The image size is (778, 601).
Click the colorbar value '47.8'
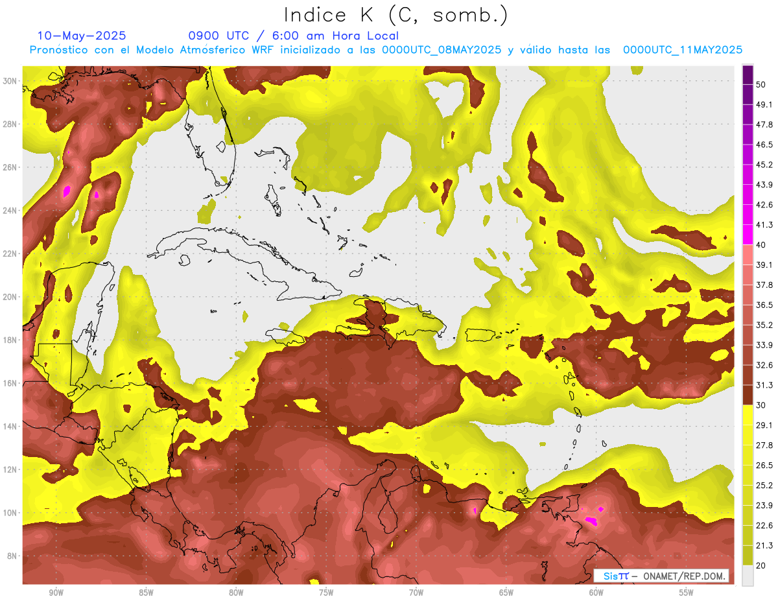point(764,124)
